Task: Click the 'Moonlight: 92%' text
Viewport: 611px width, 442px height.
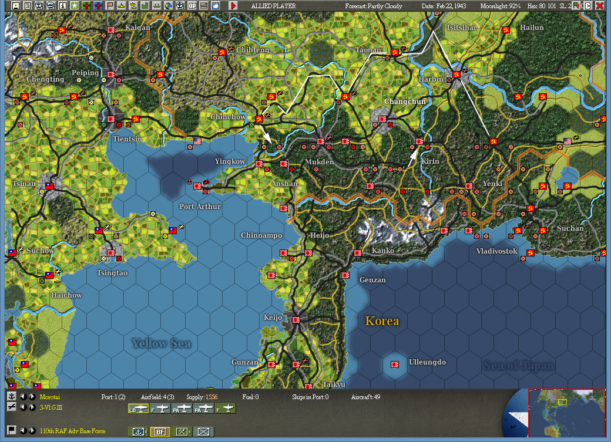Action: [x=501, y=6]
